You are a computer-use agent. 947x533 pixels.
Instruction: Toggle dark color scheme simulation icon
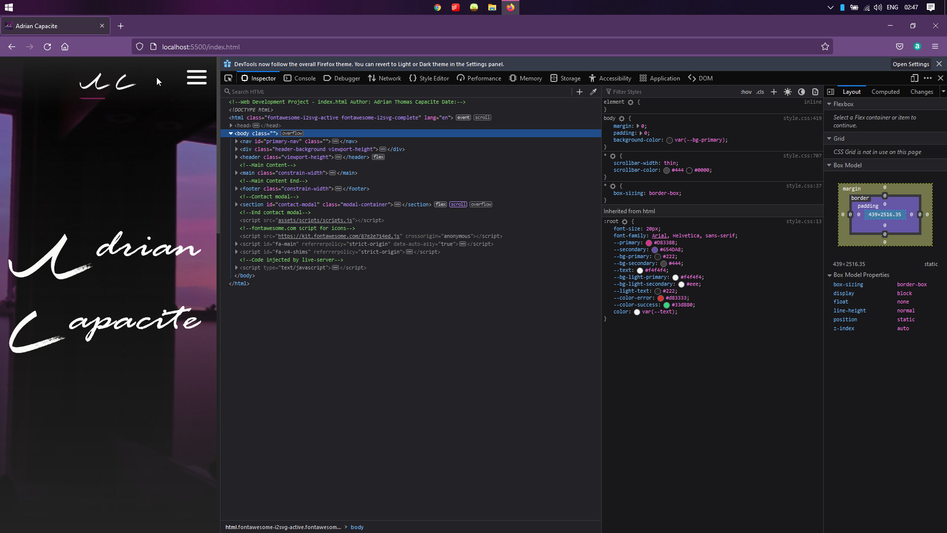tap(801, 92)
